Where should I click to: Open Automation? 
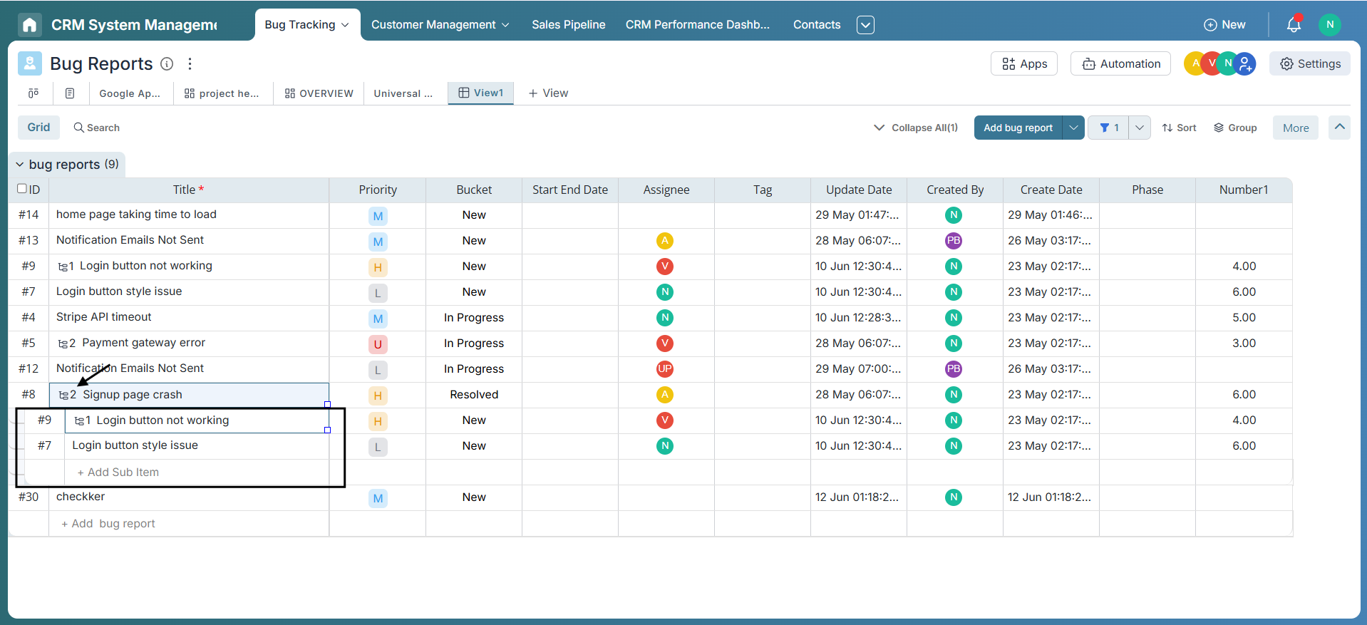coord(1120,63)
